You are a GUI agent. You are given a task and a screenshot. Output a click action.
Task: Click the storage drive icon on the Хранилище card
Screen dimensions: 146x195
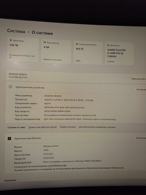11,40
